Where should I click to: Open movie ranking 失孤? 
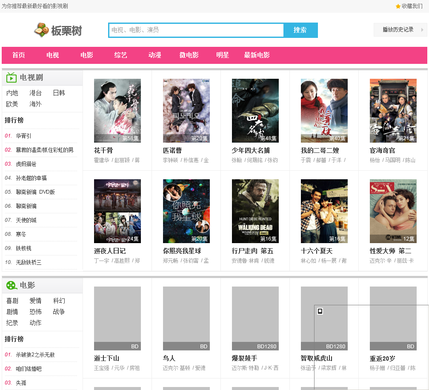[x=21, y=383]
